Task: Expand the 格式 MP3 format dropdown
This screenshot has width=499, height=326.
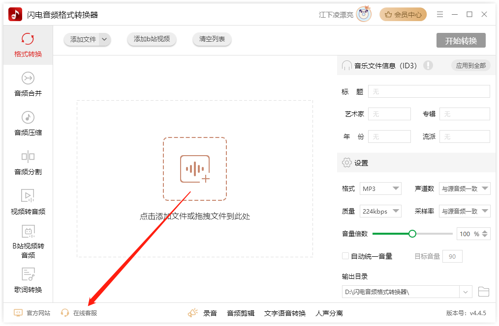Action: tap(380, 189)
